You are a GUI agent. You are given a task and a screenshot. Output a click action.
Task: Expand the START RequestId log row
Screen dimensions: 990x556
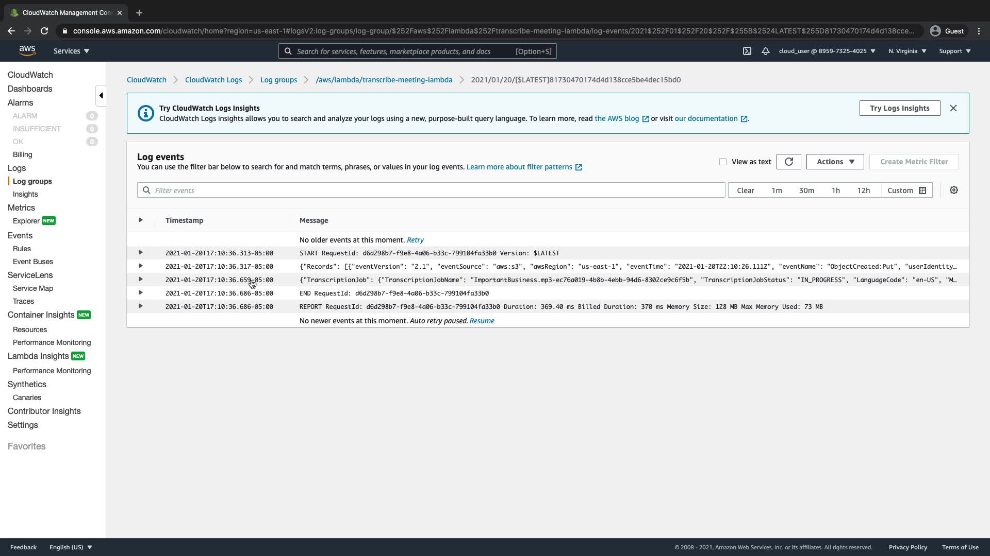[140, 253]
